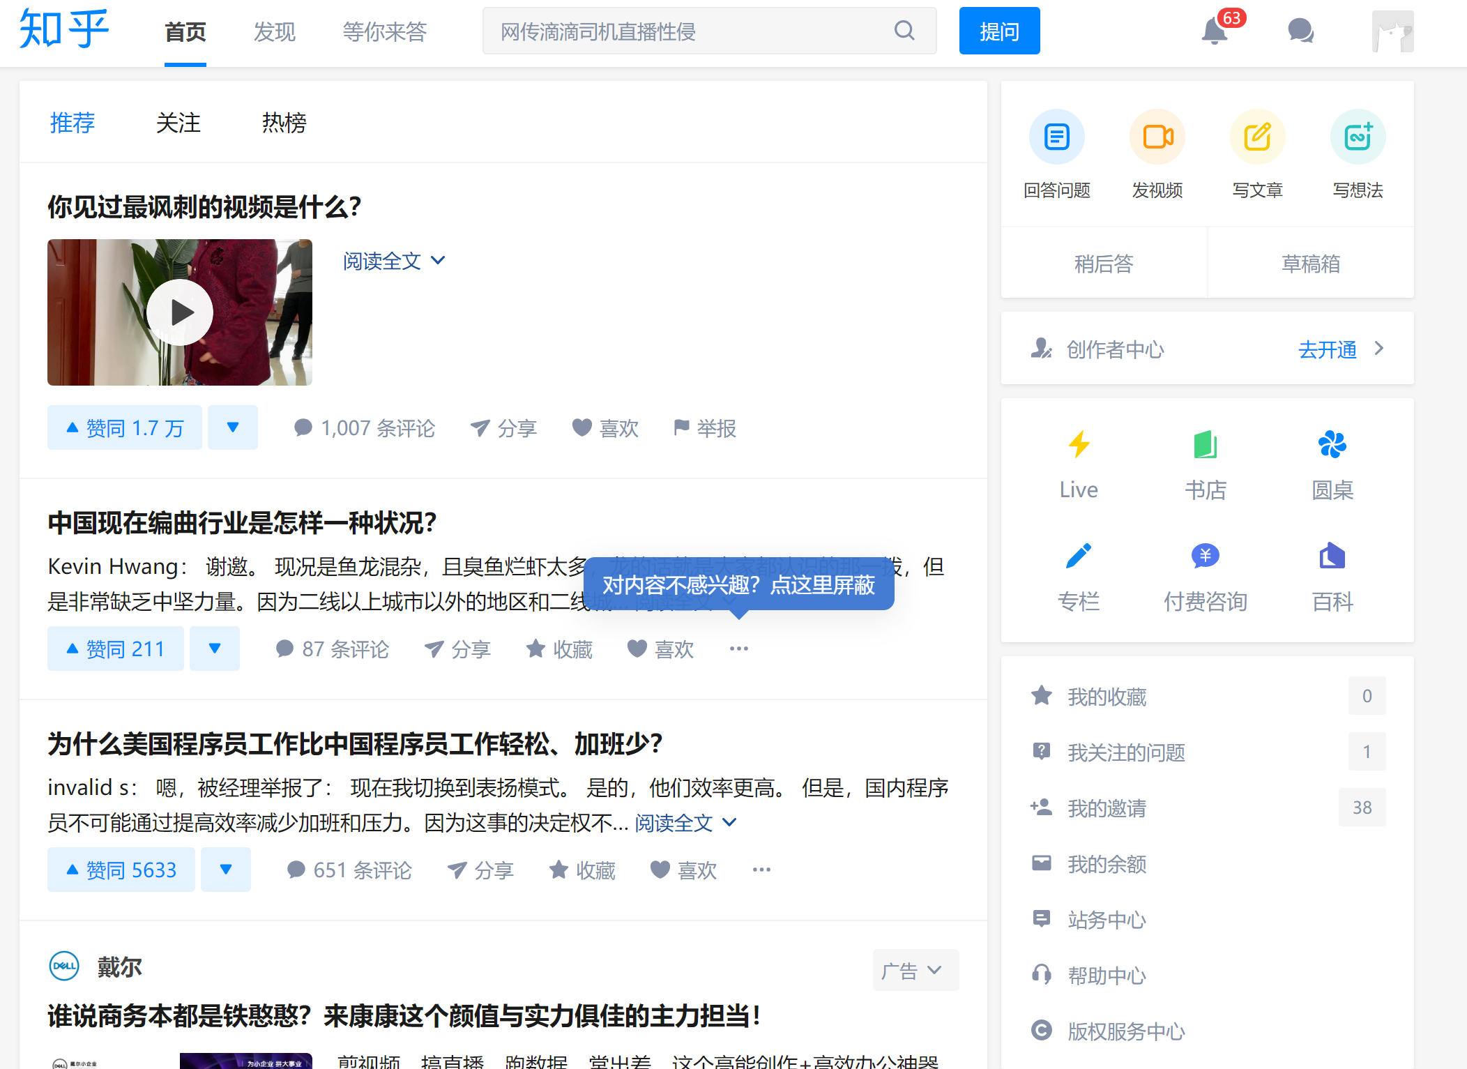The width and height of the screenshot is (1467, 1069).
Task: Switch to the 等你来答 tab
Action: (383, 31)
